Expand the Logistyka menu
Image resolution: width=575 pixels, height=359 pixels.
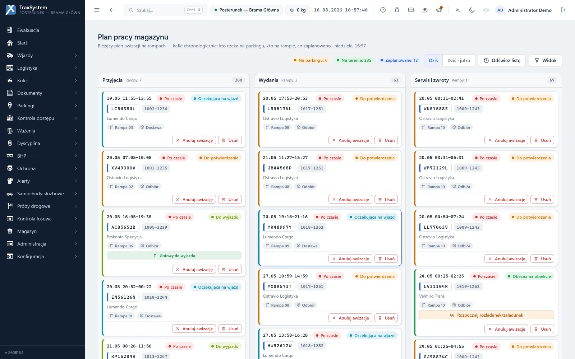42,68
